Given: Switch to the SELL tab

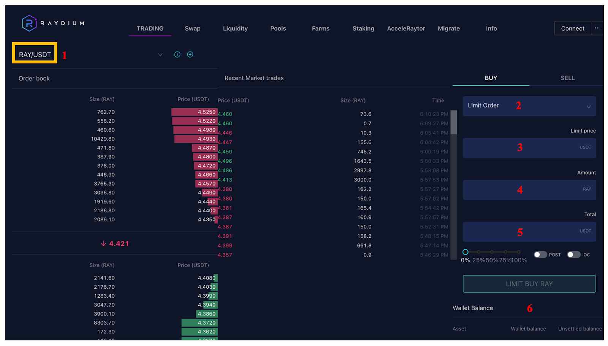Looking at the screenshot, I should pos(567,78).
